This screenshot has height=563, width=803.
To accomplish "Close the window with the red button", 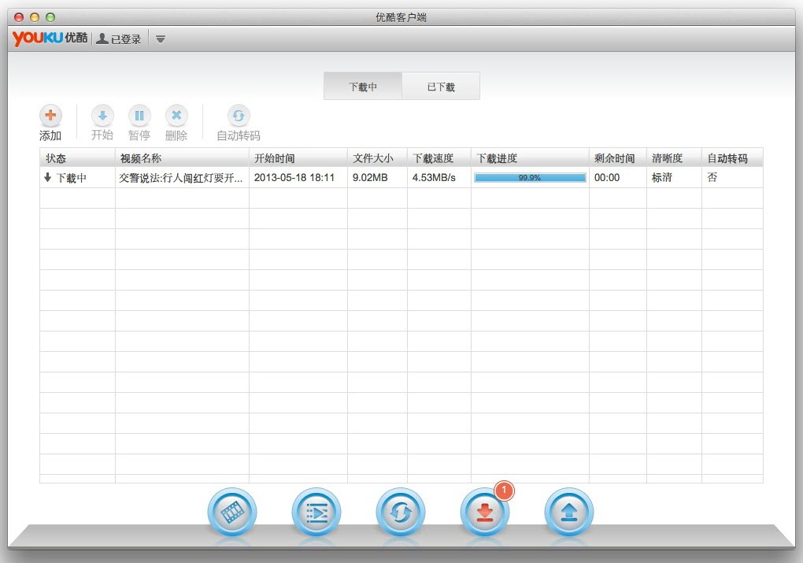I will 19,17.
